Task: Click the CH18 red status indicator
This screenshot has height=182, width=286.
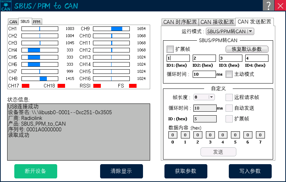Action: pos(61,86)
